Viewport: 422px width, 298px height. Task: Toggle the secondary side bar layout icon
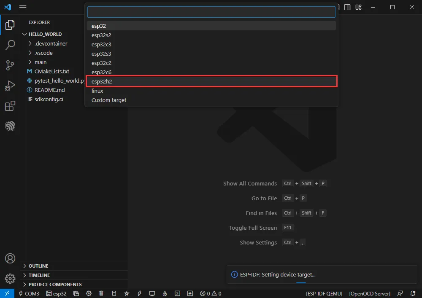click(347, 7)
